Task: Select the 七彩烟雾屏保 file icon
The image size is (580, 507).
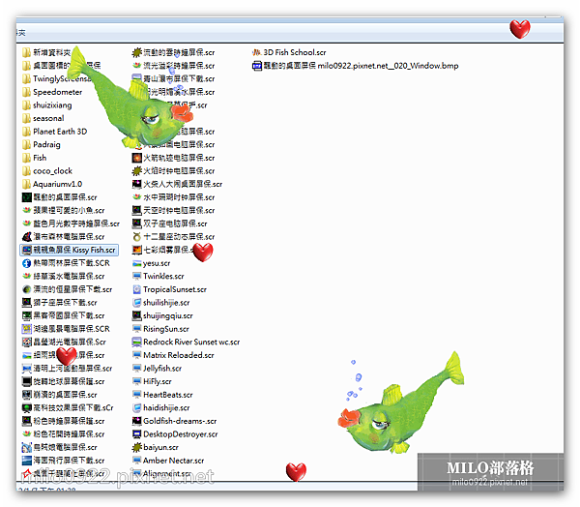Action: tap(137, 250)
